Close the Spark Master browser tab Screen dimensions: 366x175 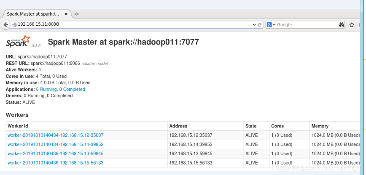tap(66, 14)
